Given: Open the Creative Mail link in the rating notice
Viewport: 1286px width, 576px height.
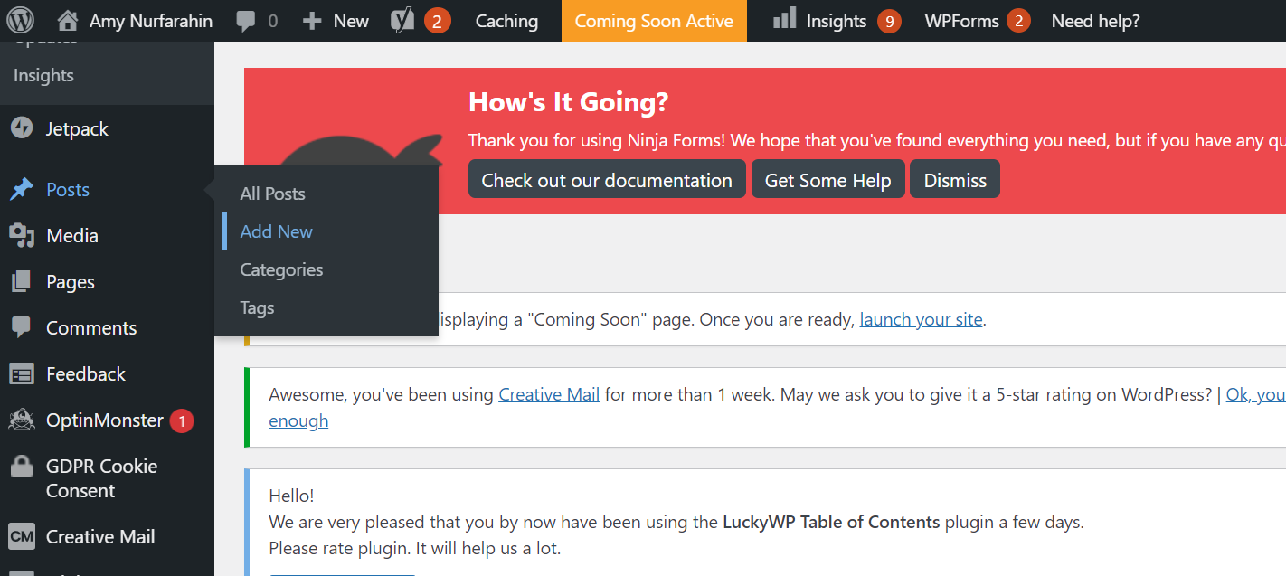Looking at the screenshot, I should click(549, 394).
